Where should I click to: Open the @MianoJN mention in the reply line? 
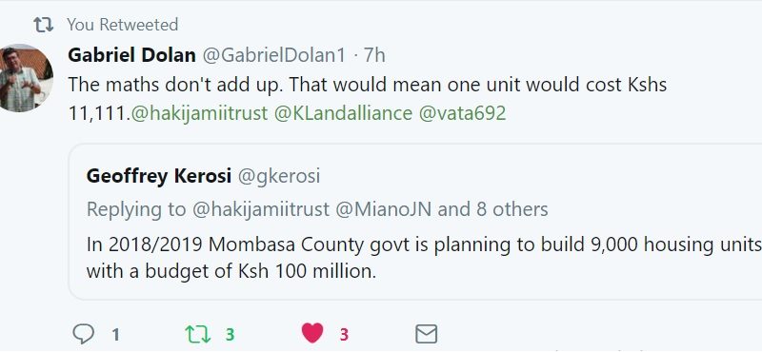click(x=384, y=209)
